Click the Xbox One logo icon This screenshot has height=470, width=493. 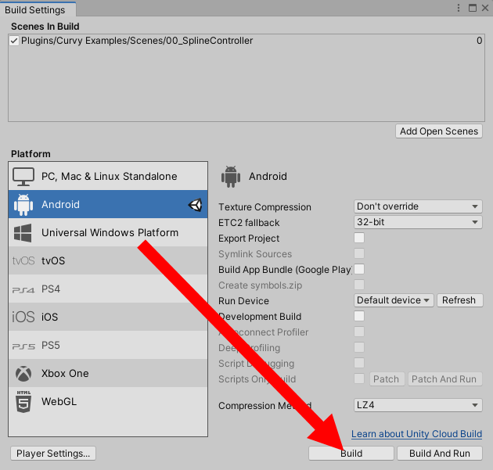23,374
